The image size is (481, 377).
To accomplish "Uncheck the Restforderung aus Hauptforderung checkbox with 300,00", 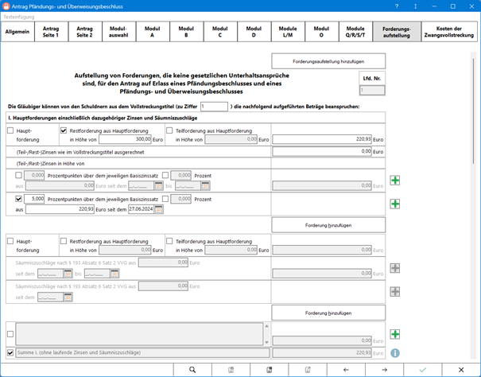I will (64, 130).
